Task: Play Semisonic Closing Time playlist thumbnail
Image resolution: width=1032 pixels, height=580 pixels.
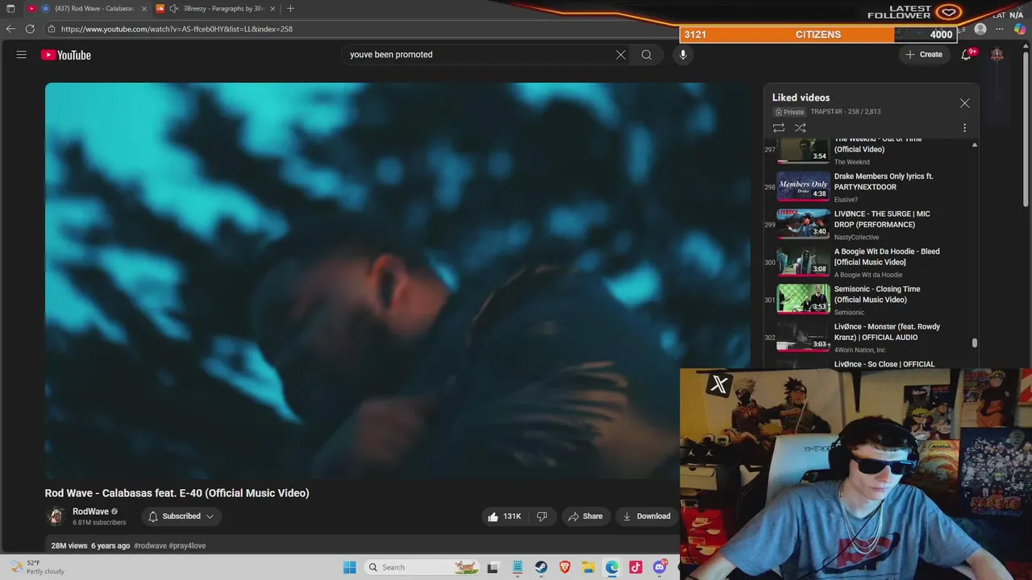Action: [x=803, y=298]
